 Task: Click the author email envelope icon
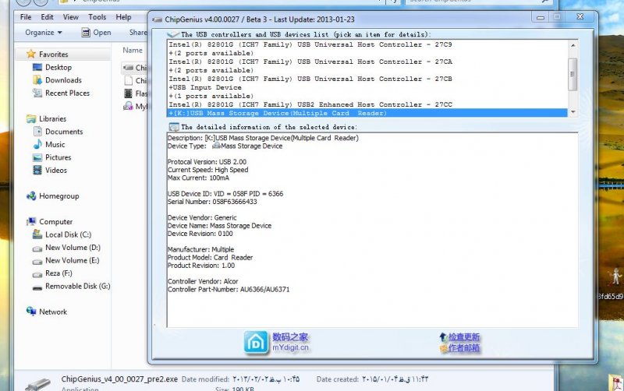444,348
